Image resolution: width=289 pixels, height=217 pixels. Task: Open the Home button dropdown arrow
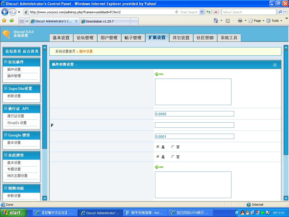pyautogui.click(x=221, y=21)
